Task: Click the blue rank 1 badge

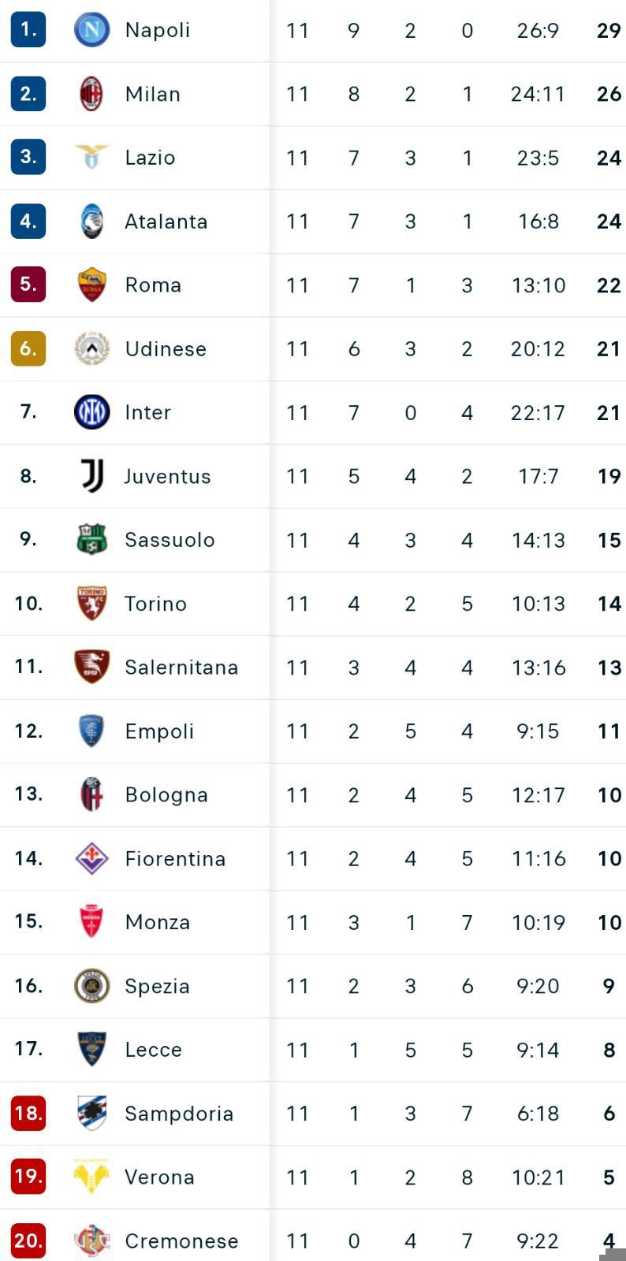Action: pyautogui.click(x=28, y=30)
